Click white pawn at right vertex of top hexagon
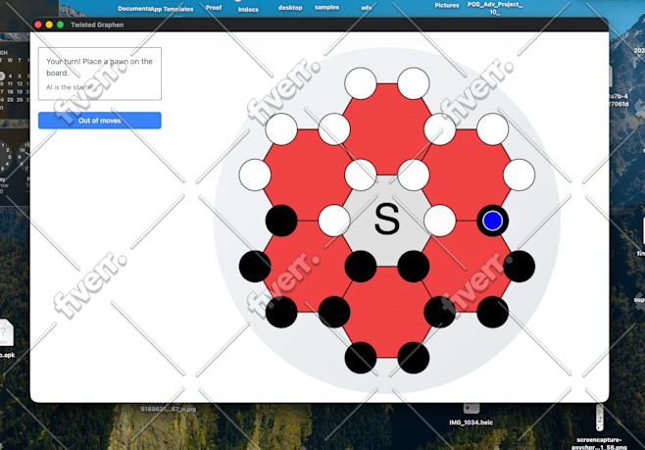The height and width of the screenshot is (450, 645). (440, 129)
